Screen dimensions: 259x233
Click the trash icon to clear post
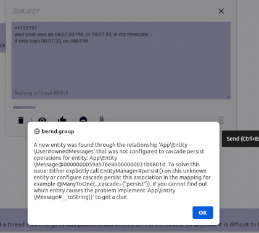[21, 120]
